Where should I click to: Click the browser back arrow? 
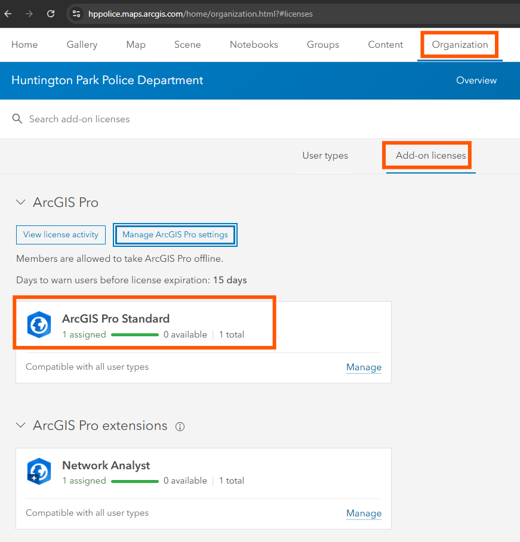(x=8, y=14)
